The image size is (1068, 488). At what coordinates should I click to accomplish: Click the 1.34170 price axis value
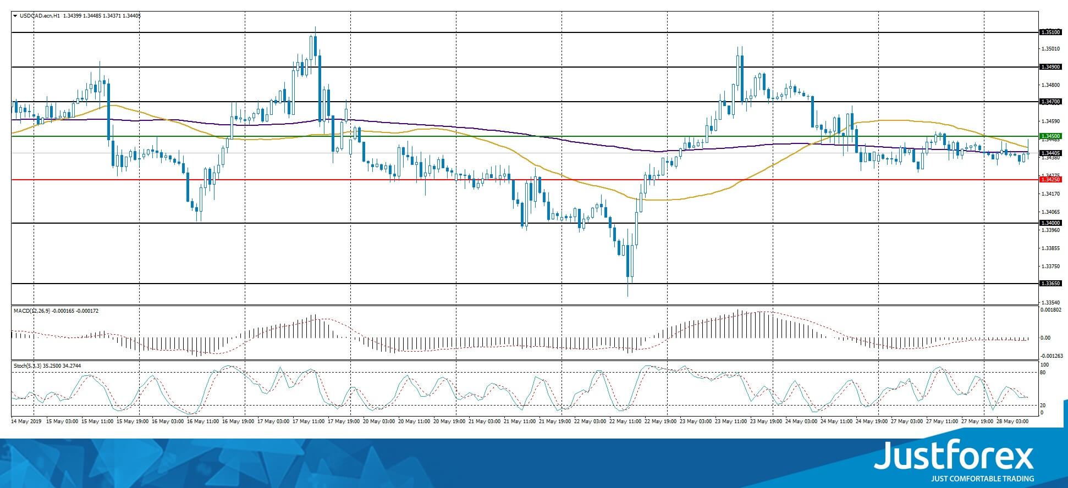tap(1050, 194)
